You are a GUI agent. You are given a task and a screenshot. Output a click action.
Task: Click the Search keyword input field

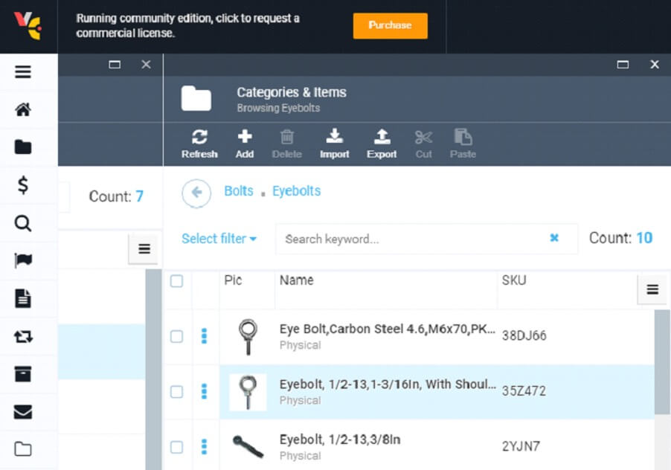coord(413,239)
